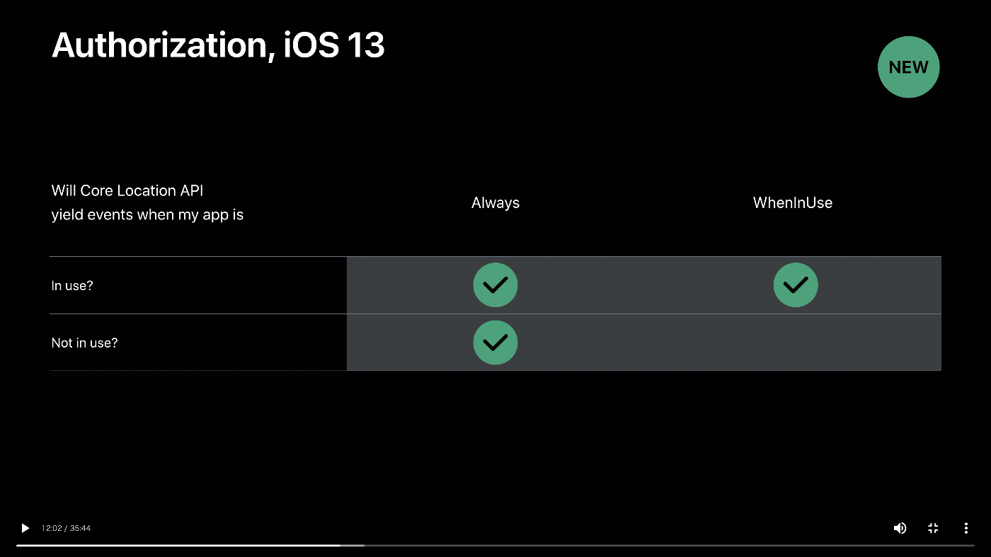
Task: Click the 'In use?' row label
Action: [72, 286]
